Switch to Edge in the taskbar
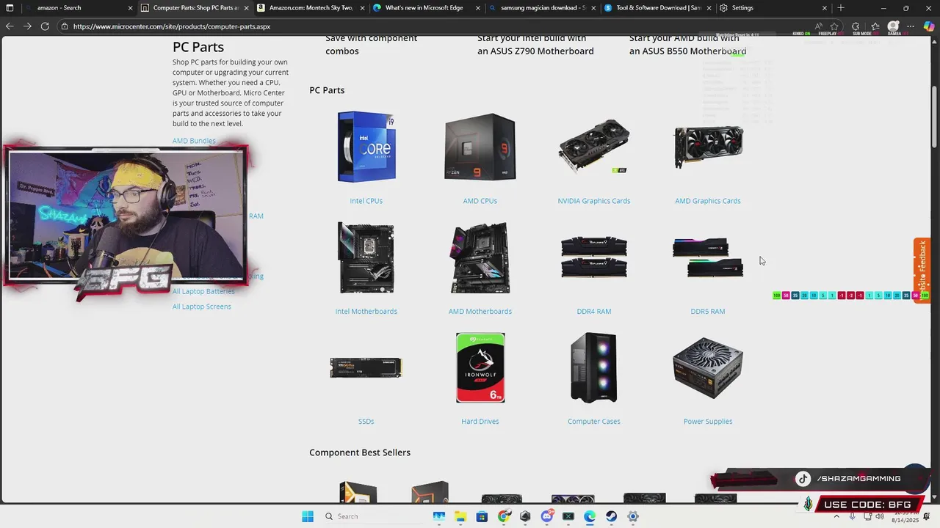Viewport: 940px width, 528px height. 590,516
